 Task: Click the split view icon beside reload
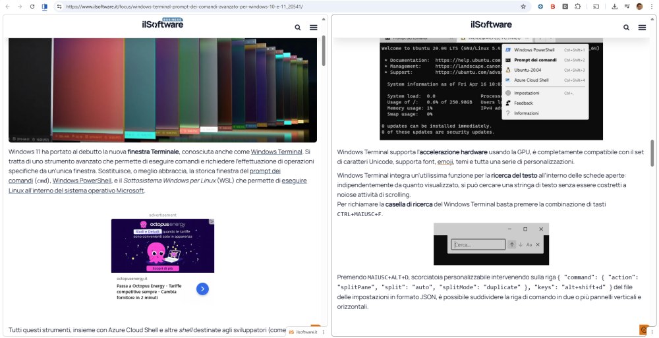click(x=45, y=7)
